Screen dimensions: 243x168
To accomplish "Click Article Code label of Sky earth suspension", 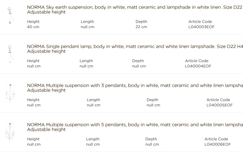I will (200, 22).
